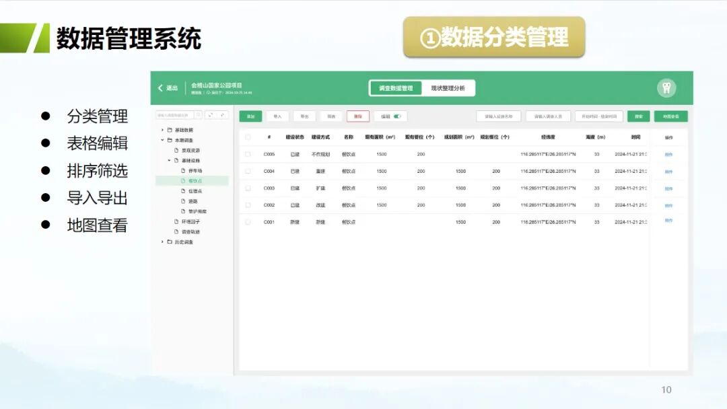Click the 会稽山国家公园项目 project title
727x409 pixels.
point(217,85)
